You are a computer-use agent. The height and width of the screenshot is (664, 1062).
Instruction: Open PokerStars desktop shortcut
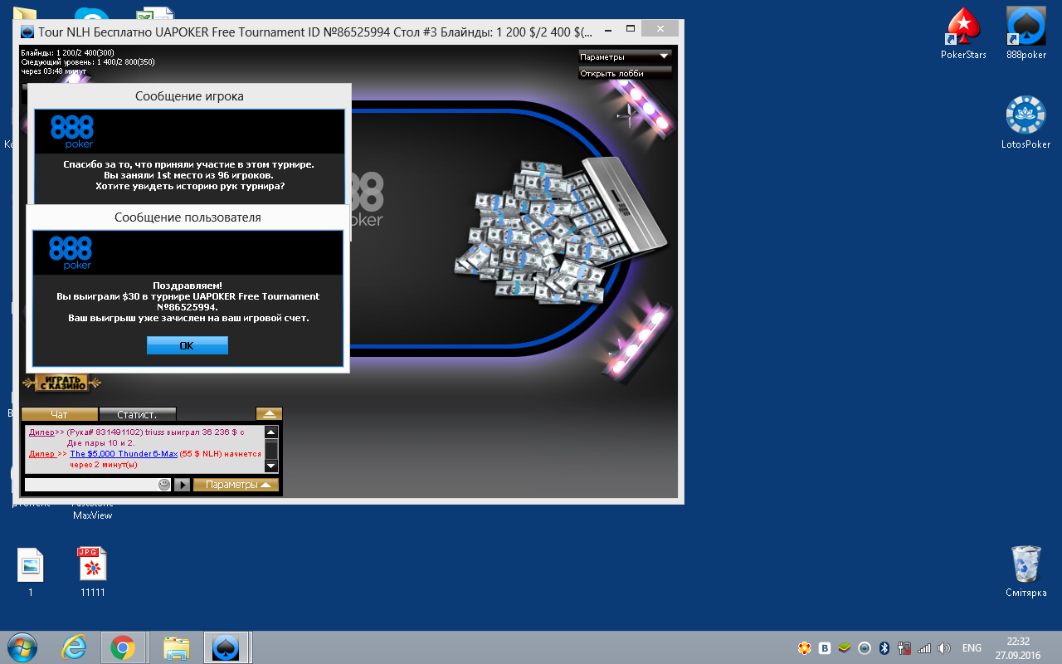coord(963,33)
